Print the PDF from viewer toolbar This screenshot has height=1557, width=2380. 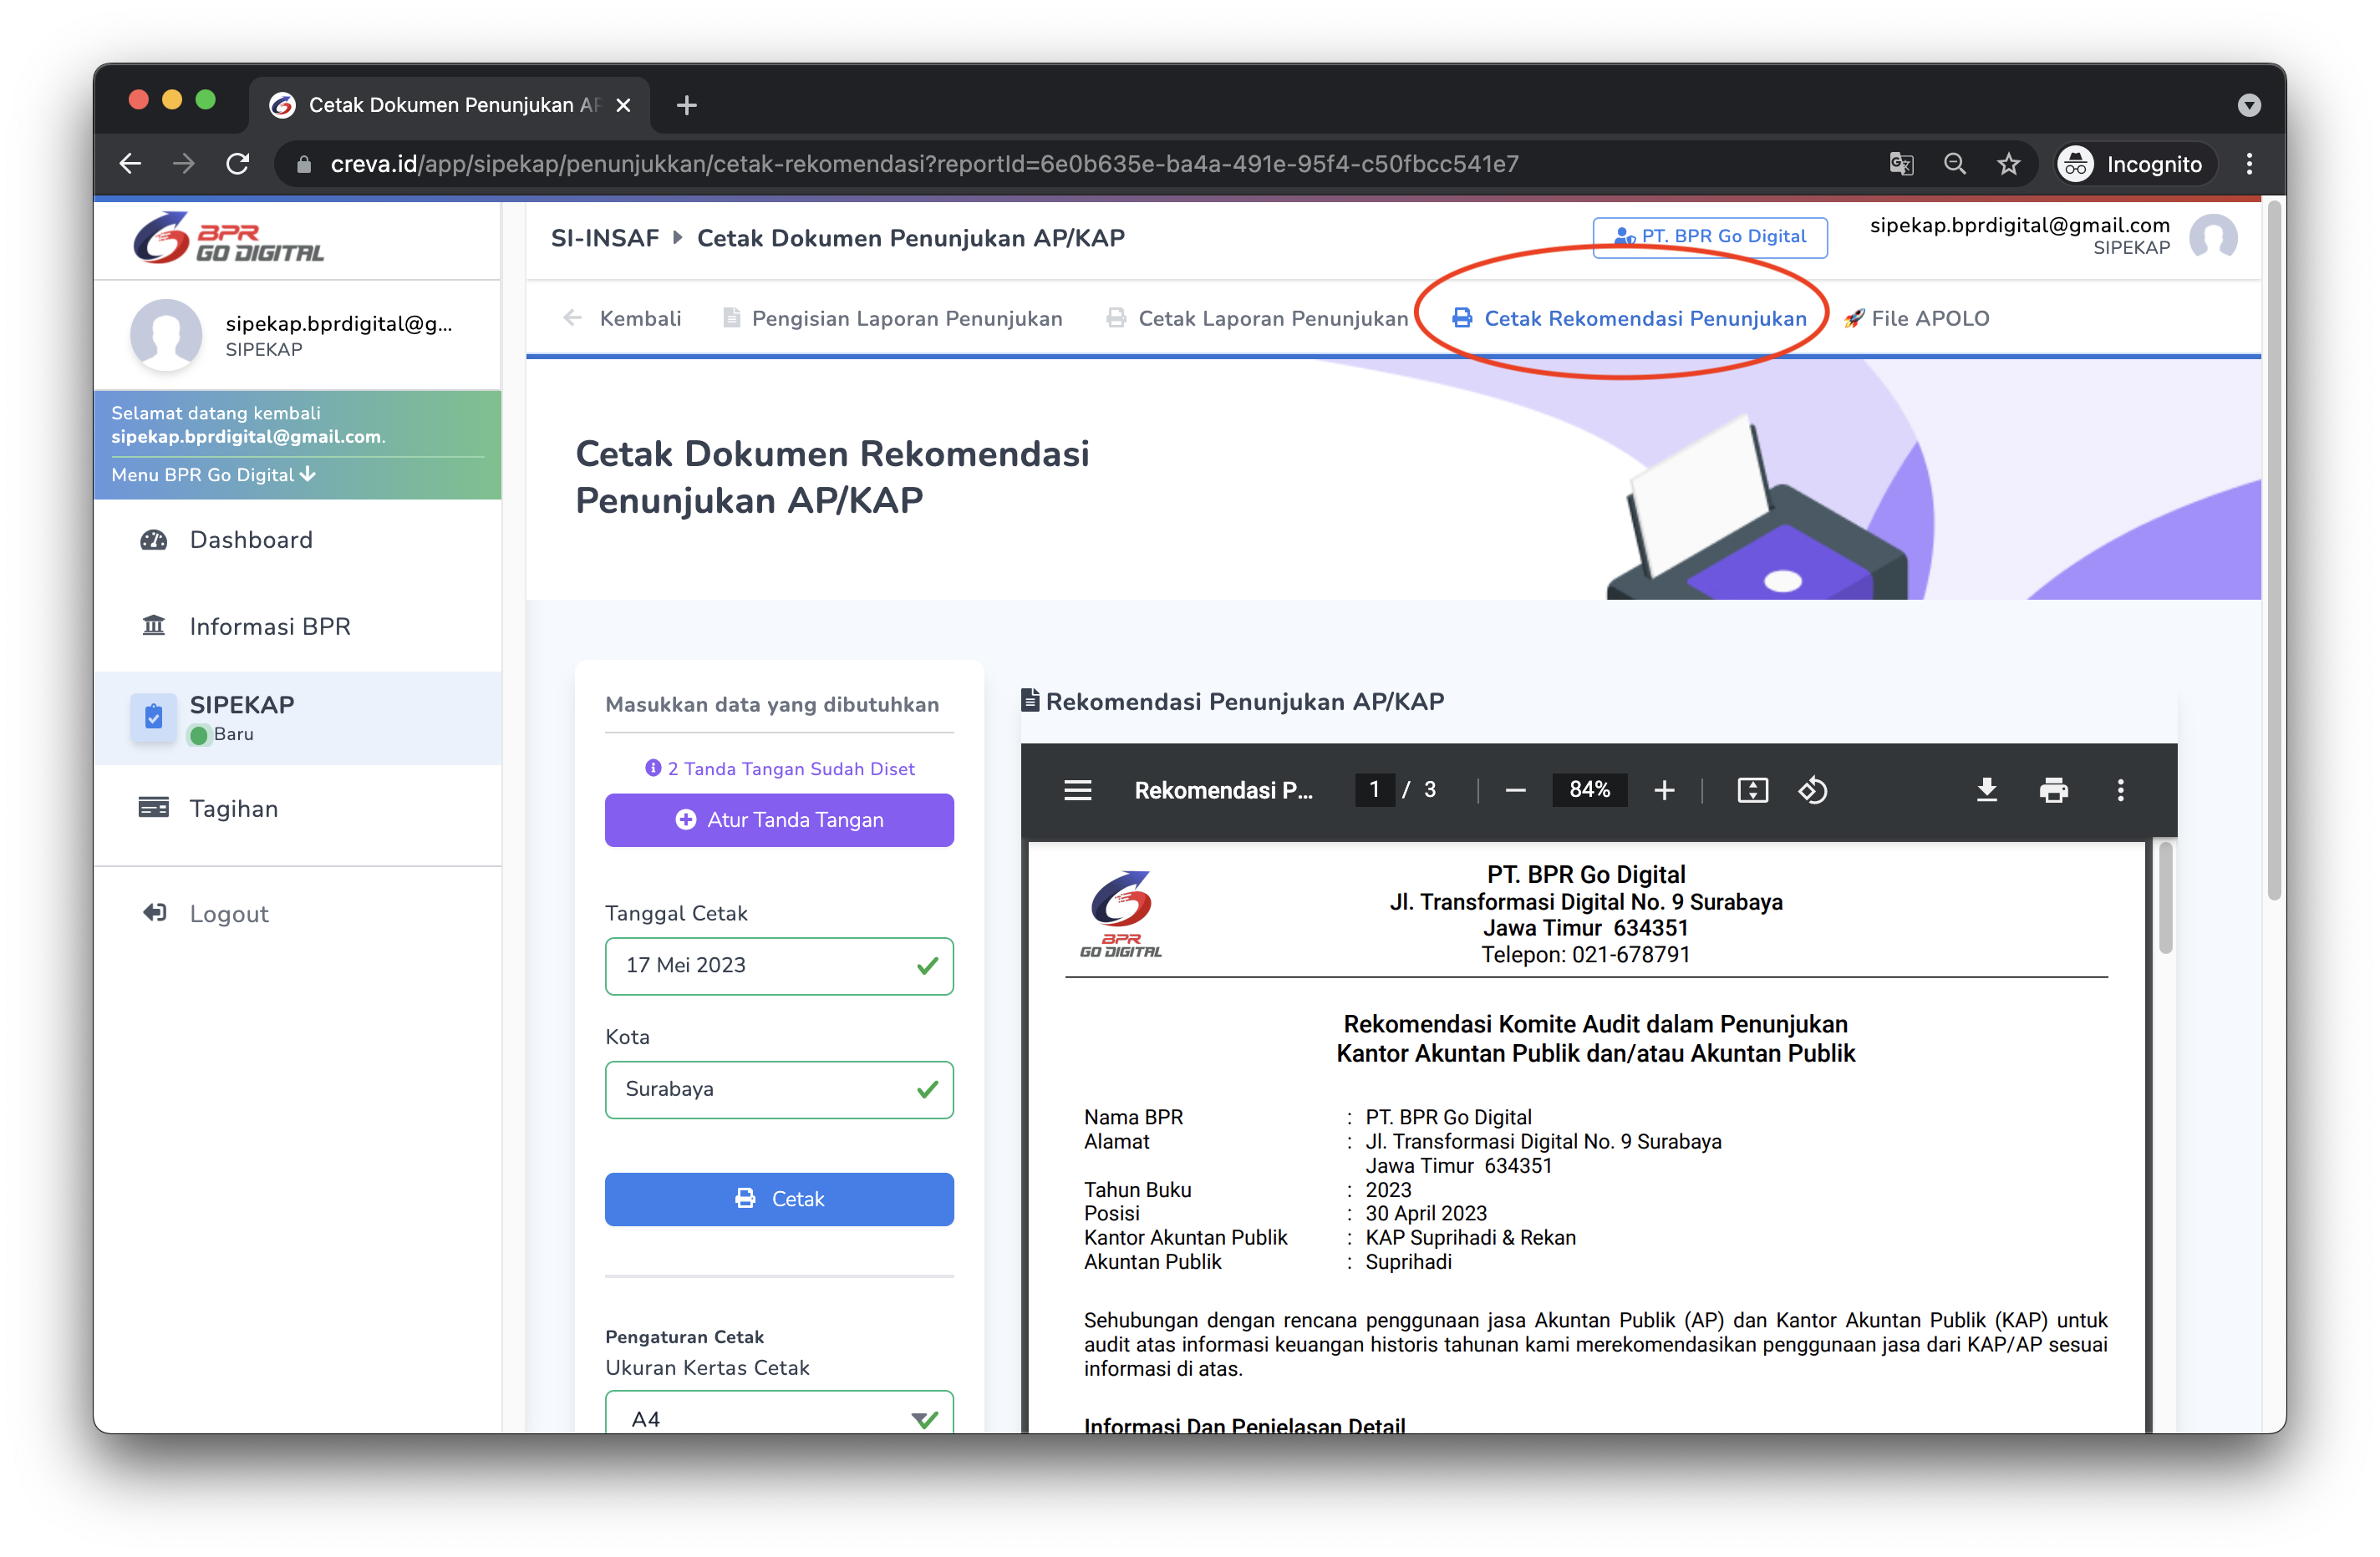pyautogui.click(x=2053, y=790)
